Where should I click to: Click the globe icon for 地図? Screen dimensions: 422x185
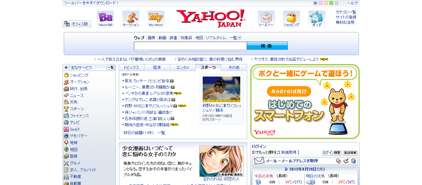(x=66, y=149)
